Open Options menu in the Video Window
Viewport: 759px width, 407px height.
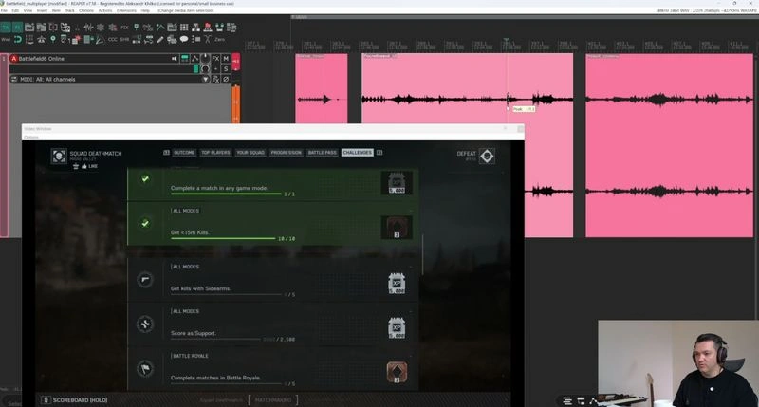tap(31, 138)
